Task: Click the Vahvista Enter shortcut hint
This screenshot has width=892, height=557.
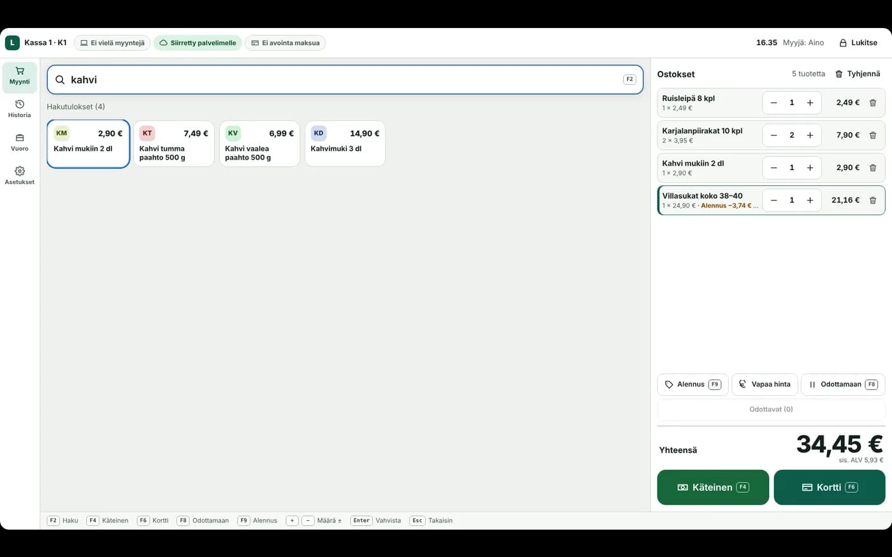Action: 376,521
